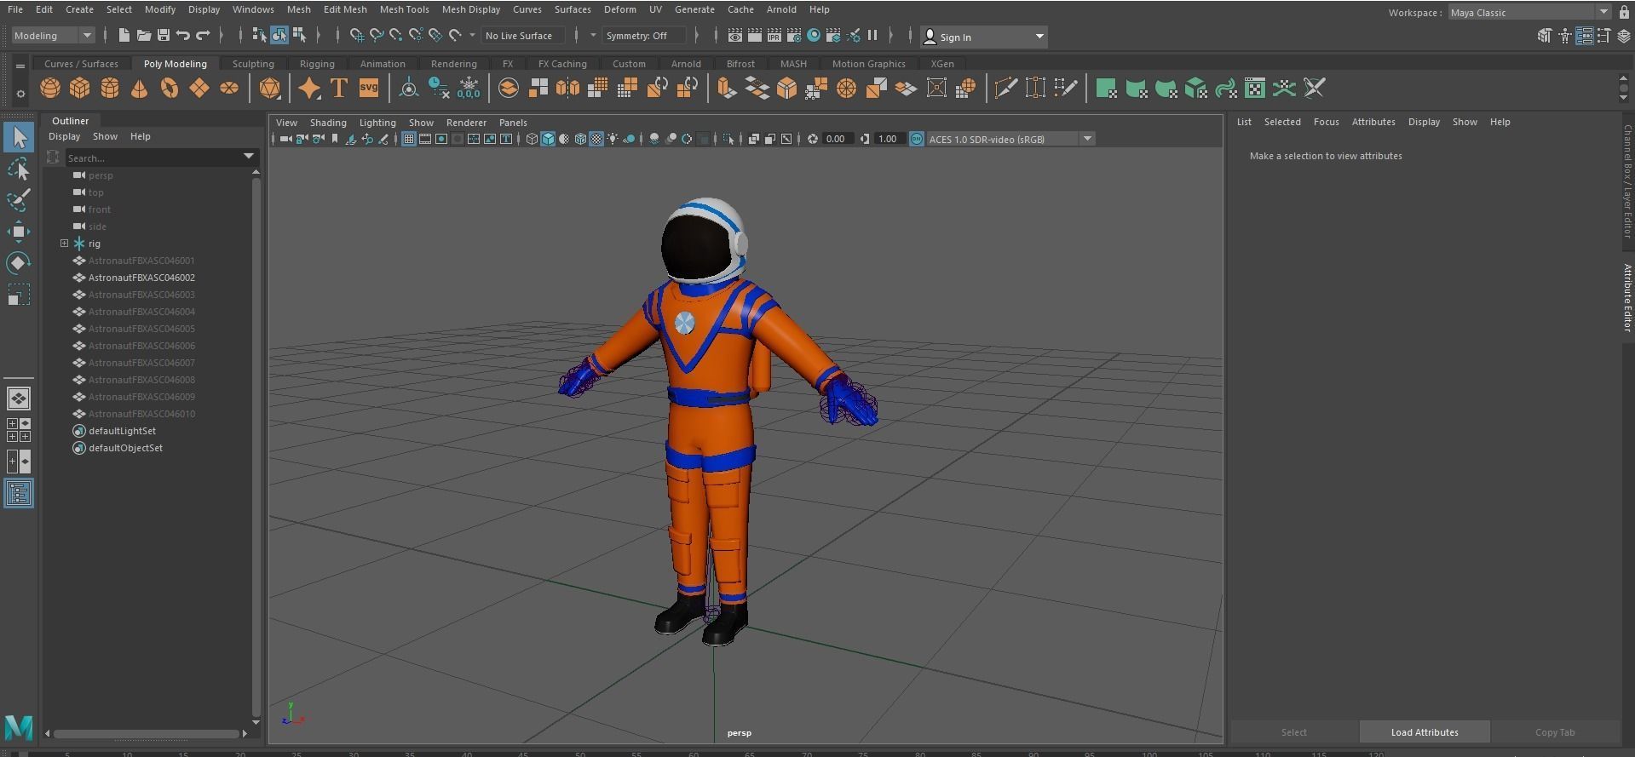Image resolution: width=1635 pixels, height=757 pixels.
Task: Open the Mesh Tools menu
Action: pyautogui.click(x=404, y=9)
